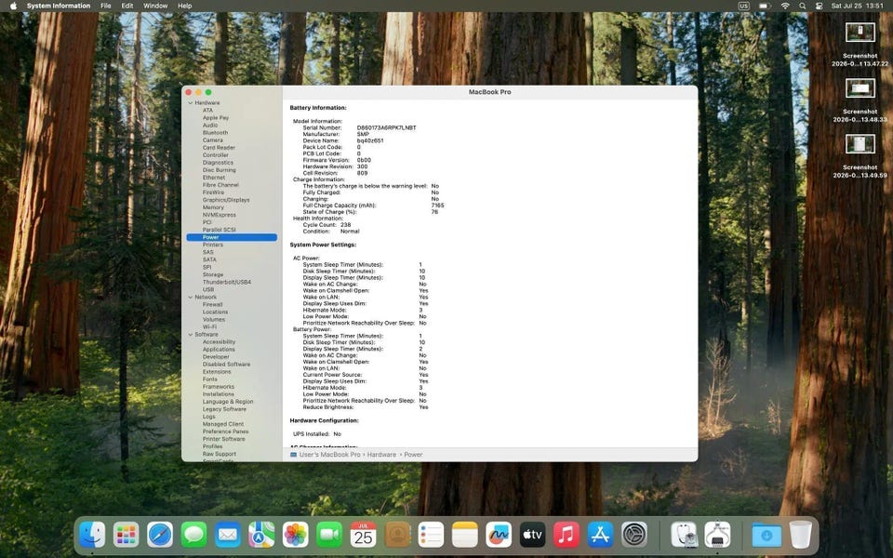
Task: Open Reminders from the Dock
Action: point(431,536)
